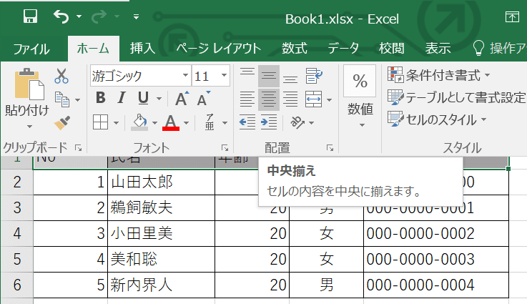Cut selection with the scissors icon

pos(61,76)
